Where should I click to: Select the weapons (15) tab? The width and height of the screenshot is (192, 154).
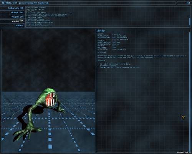pos(12,17)
